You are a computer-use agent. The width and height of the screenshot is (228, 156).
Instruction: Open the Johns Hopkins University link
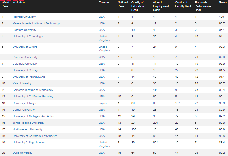pos(28,123)
